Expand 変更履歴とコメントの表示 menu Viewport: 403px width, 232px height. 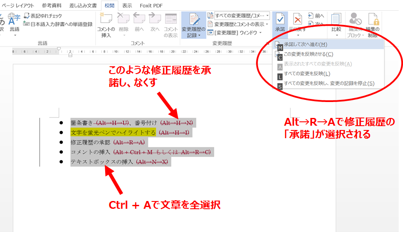[x=238, y=24]
